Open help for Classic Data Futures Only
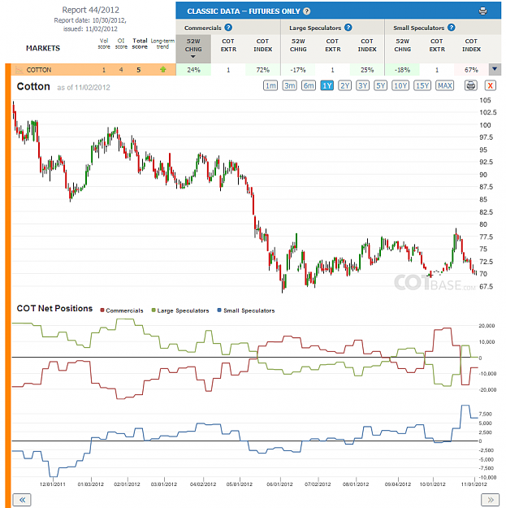The image size is (506, 508). click(x=306, y=11)
